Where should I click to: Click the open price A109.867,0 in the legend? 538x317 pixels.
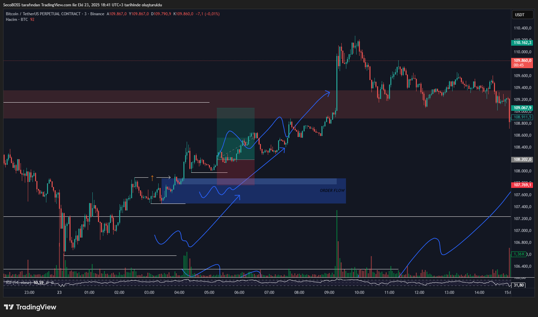pos(117,14)
